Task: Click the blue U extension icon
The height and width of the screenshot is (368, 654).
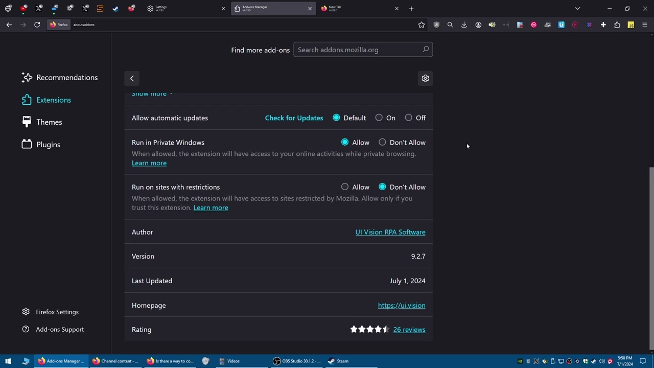Action: [x=562, y=25]
